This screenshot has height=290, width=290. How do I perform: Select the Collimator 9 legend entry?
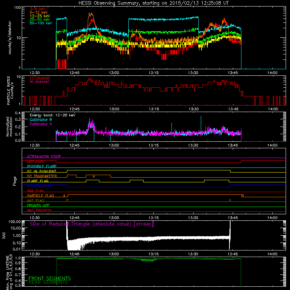[41, 124]
